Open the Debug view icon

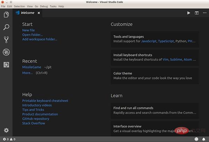tap(6, 52)
